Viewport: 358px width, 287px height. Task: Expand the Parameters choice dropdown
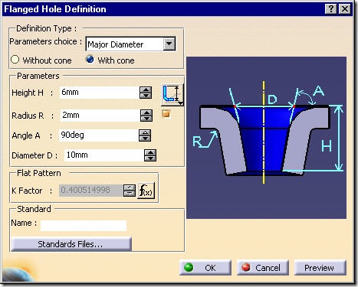point(169,44)
